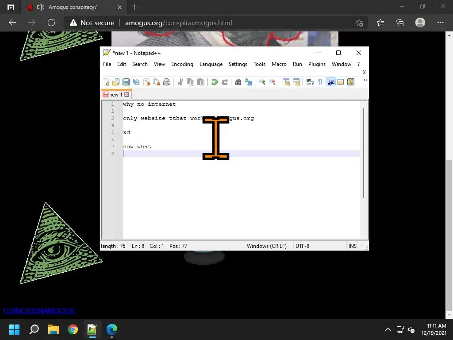The height and width of the screenshot is (340, 453).
Task: Open the Edge profile avatar
Action: [420, 23]
